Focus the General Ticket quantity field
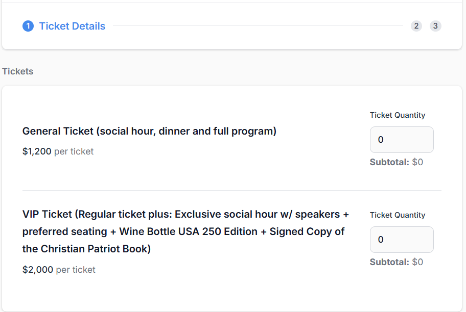The width and height of the screenshot is (466, 312). click(x=402, y=140)
